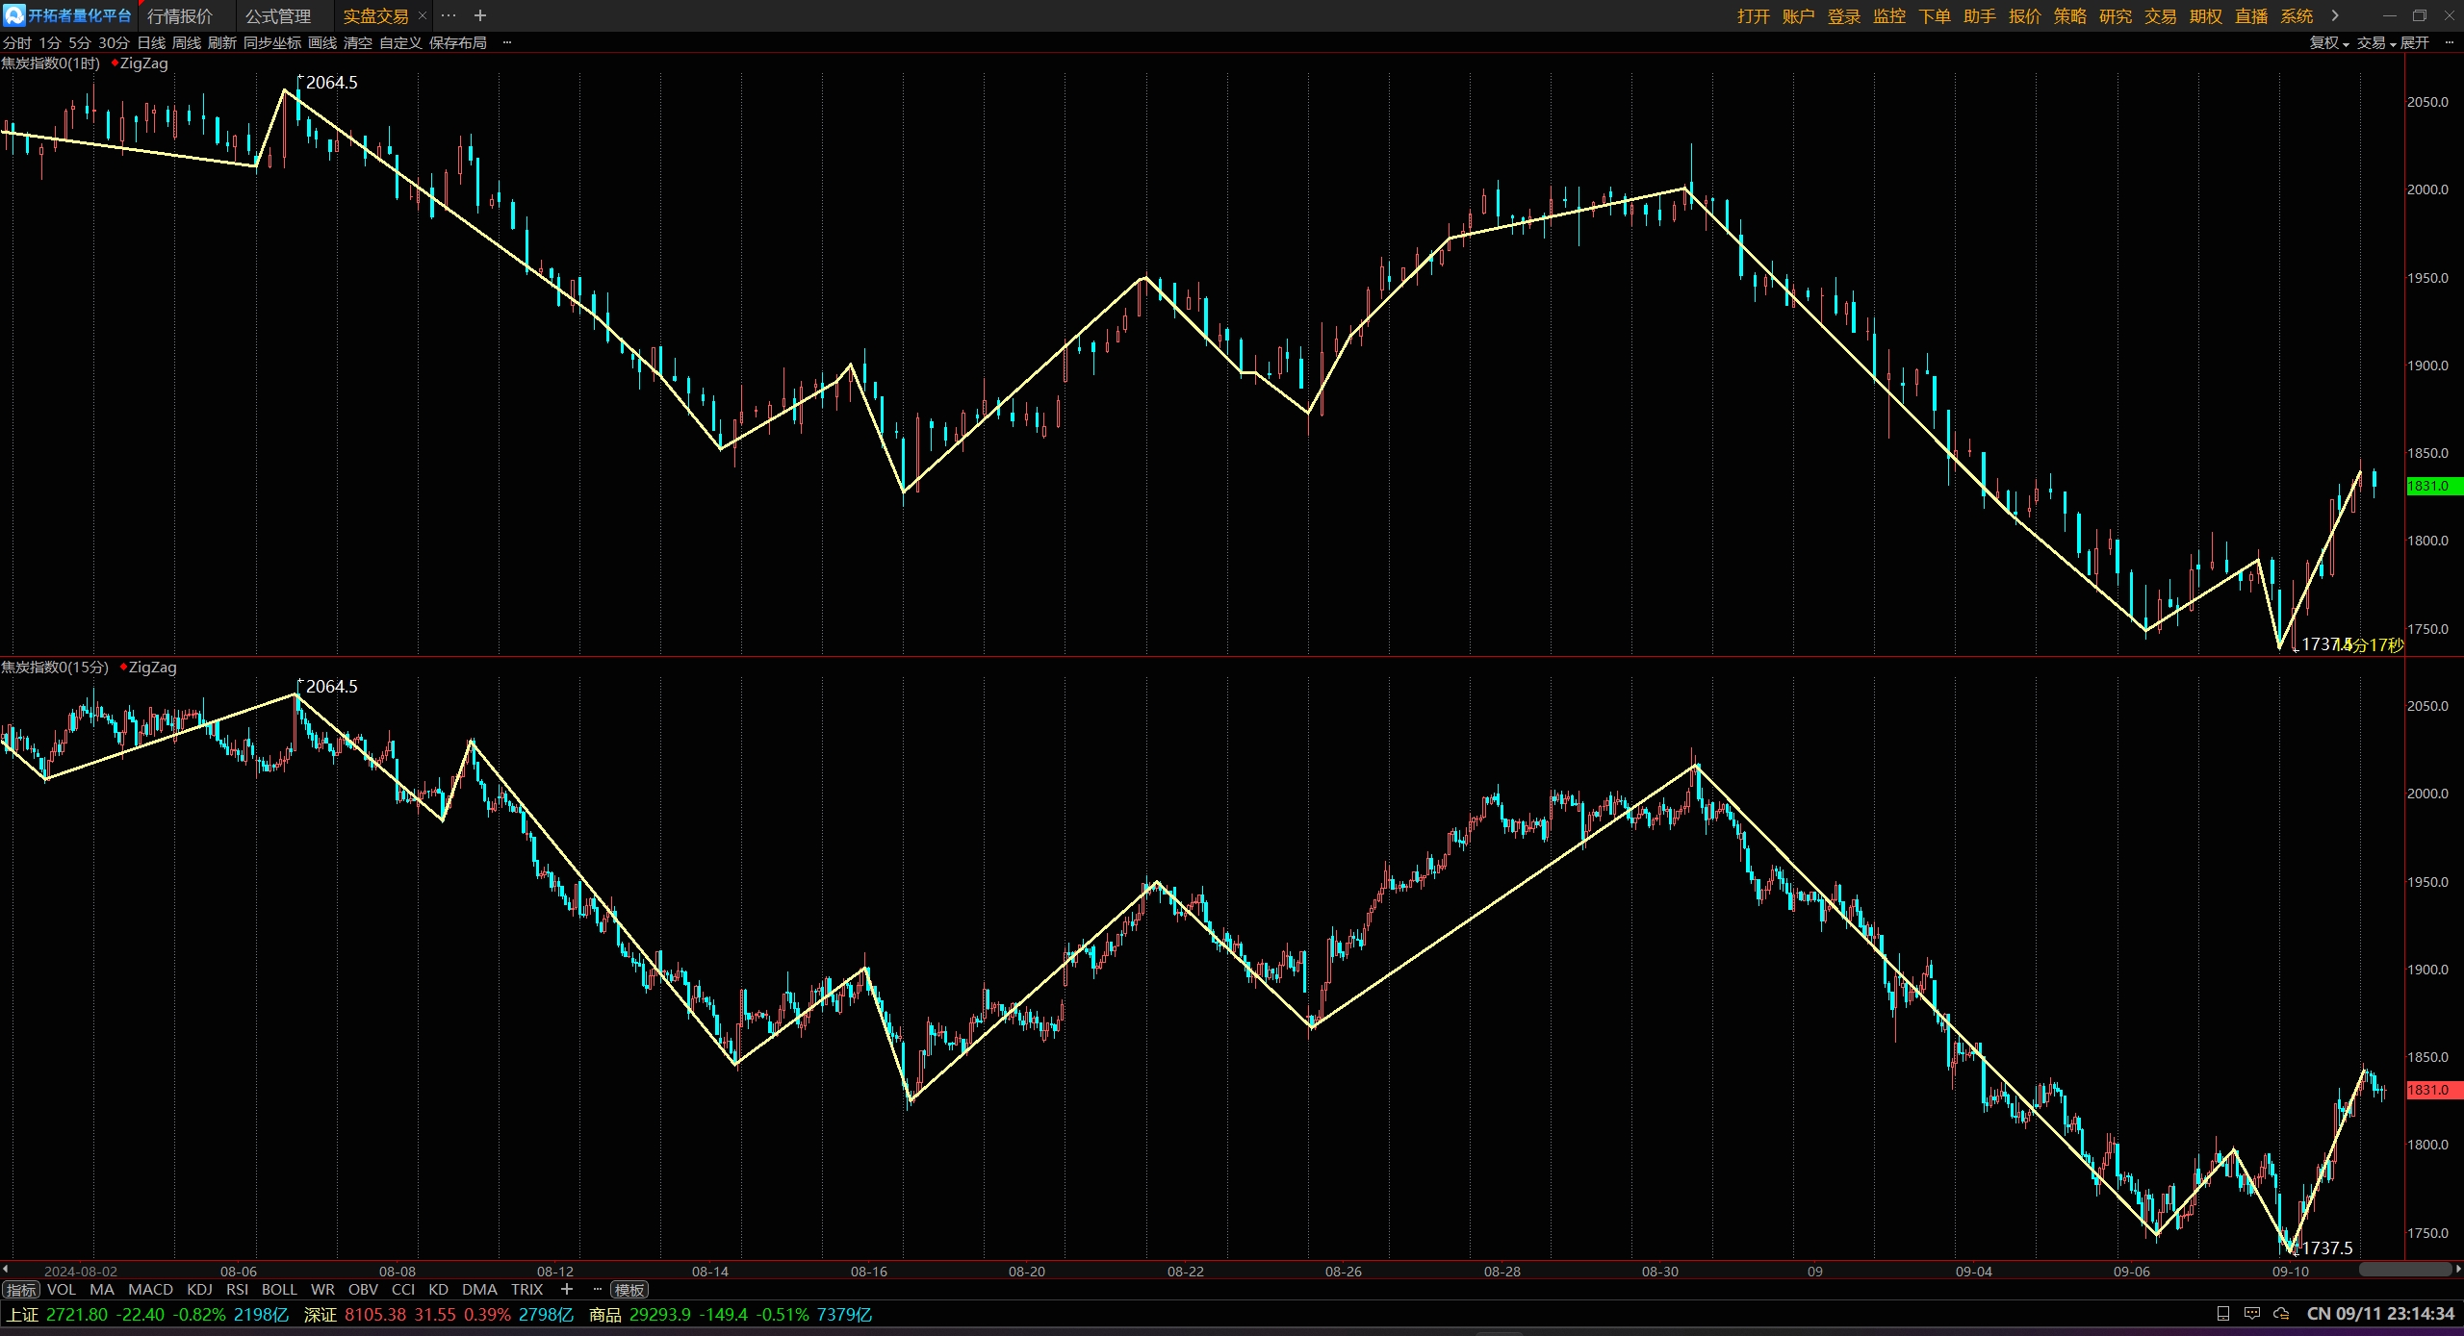Screen dimensions: 2464x1336
Task: Open the 报价 menu
Action: [2025, 16]
